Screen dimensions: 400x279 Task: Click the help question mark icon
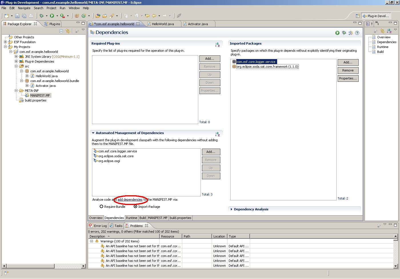[x=357, y=33]
